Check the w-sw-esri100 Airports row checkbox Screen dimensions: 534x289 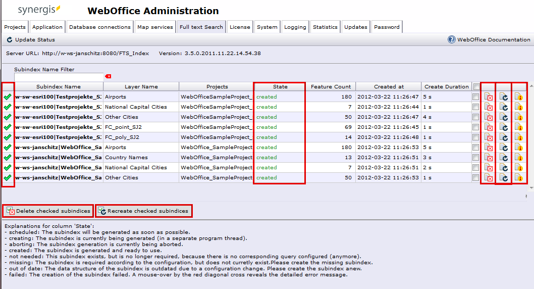tap(475, 97)
